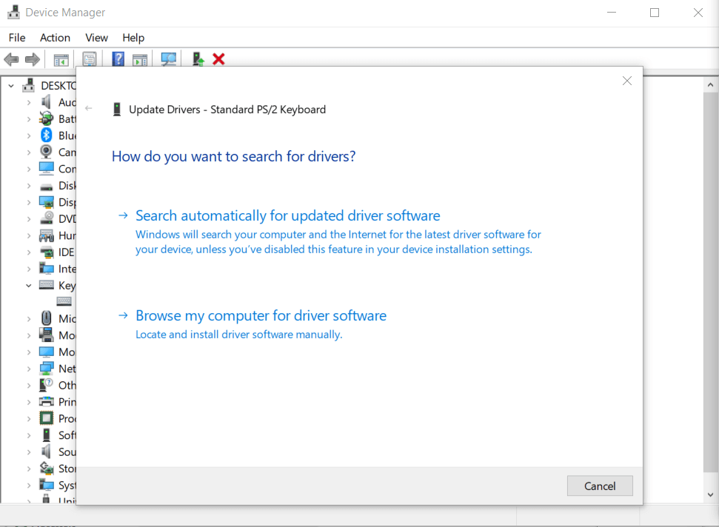Open the Action menu
Screen dimensions: 719x527
click(55, 37)
